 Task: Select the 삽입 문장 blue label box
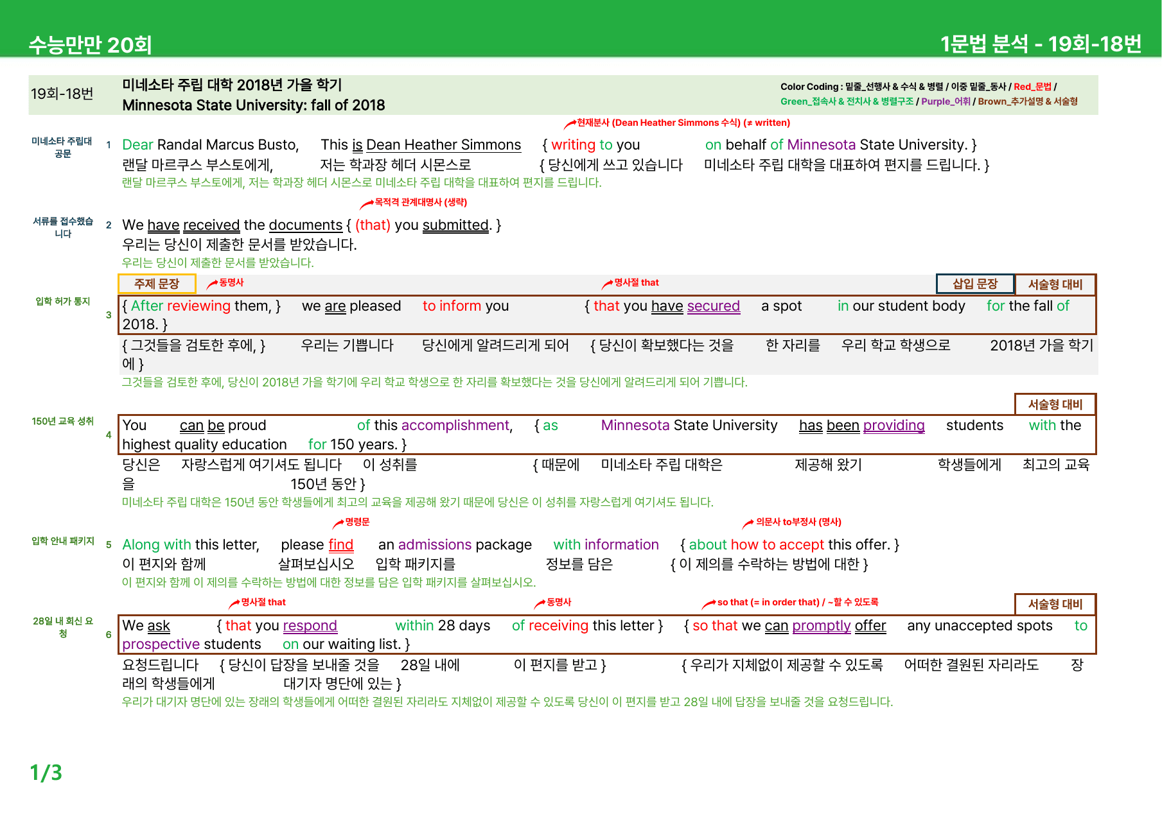(x=975, y=284)
